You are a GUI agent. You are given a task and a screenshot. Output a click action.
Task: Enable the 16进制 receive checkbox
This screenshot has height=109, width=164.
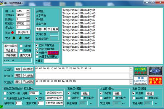tap(21, 46)
